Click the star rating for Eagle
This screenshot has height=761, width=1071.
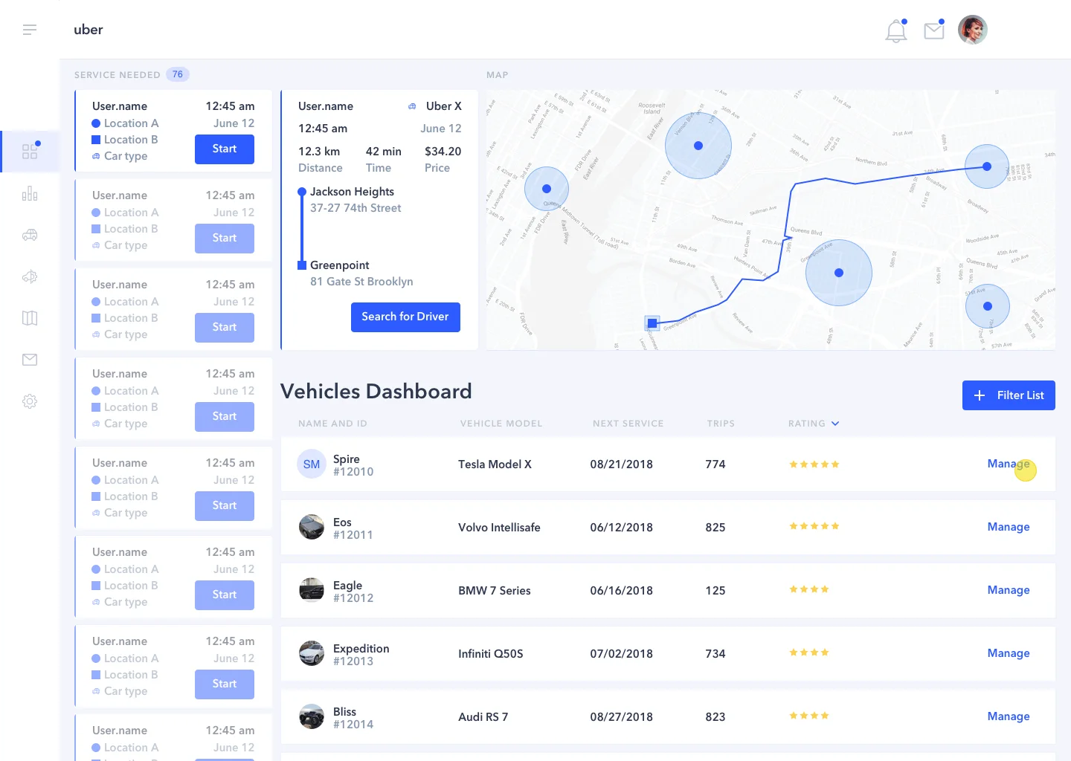coord(809,589)
